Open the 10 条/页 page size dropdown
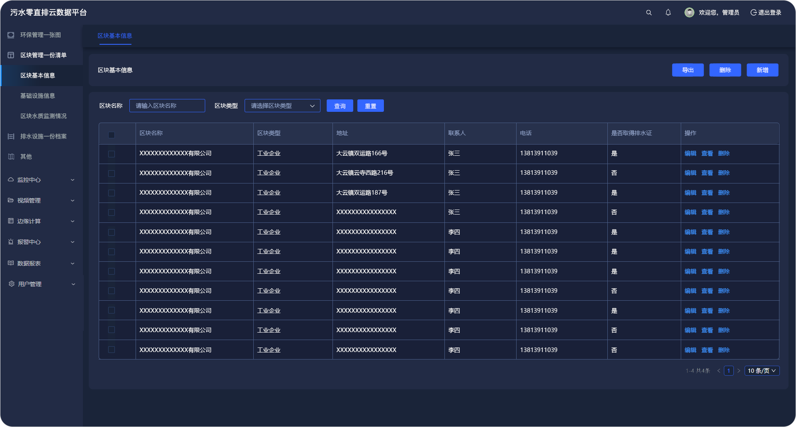 pyautogui.click(x=762, y=371)
